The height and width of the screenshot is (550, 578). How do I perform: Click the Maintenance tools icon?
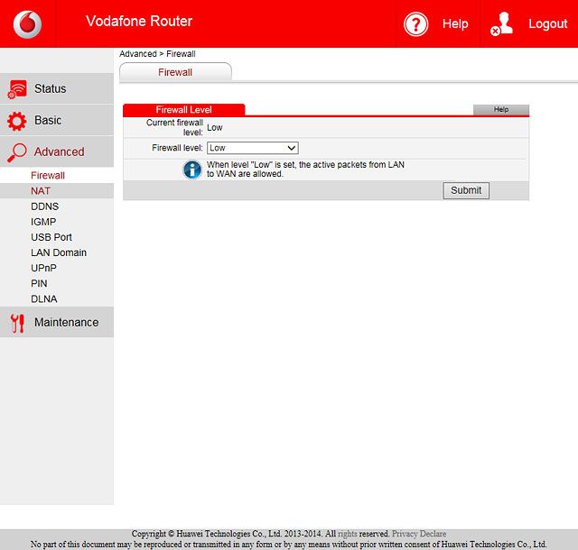pyautogui.click(x=16, y=323)
